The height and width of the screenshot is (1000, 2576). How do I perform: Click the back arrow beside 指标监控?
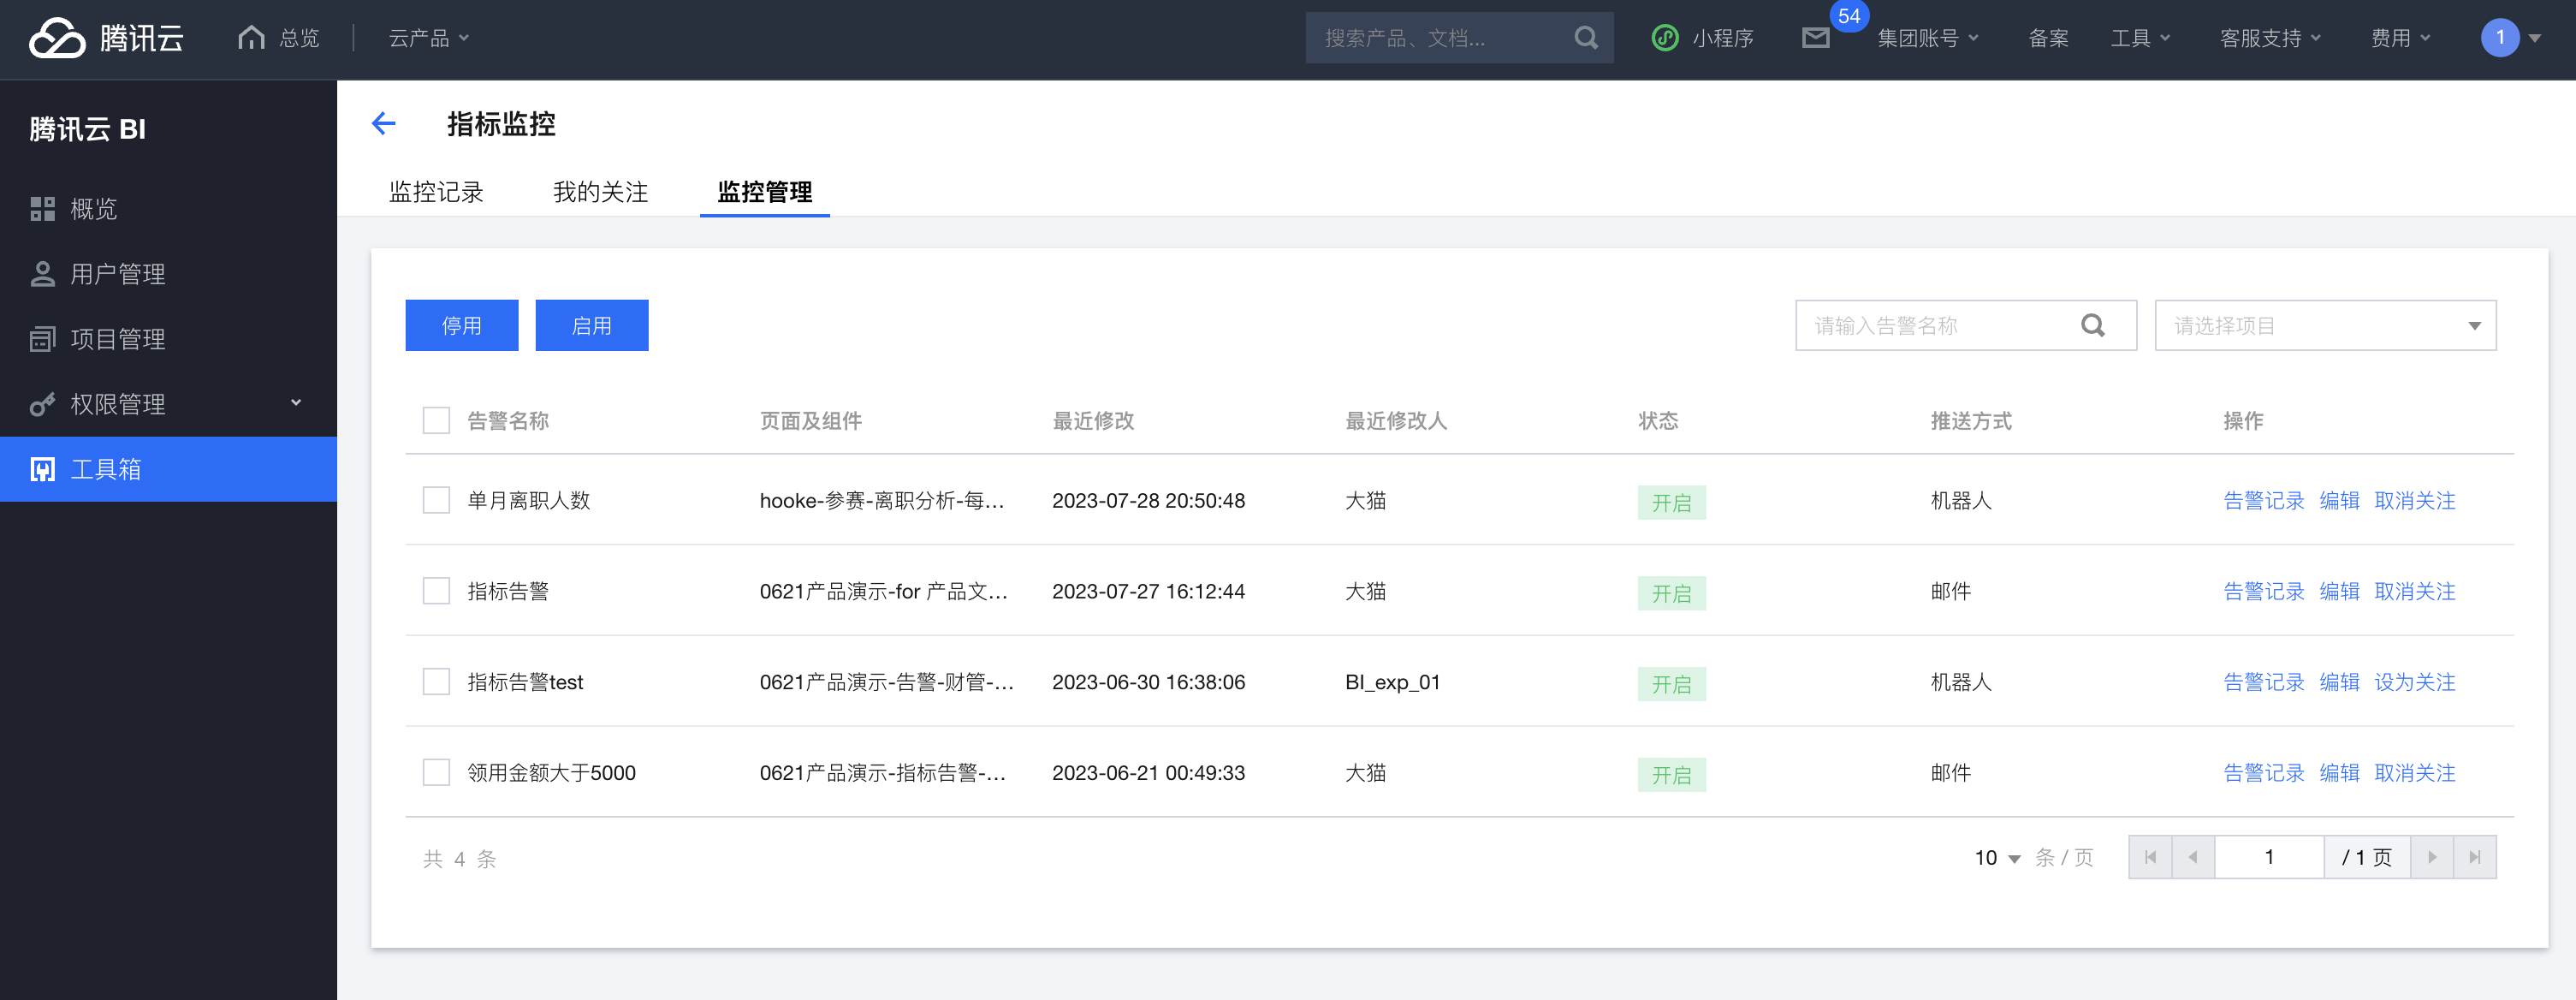(384, 123)
